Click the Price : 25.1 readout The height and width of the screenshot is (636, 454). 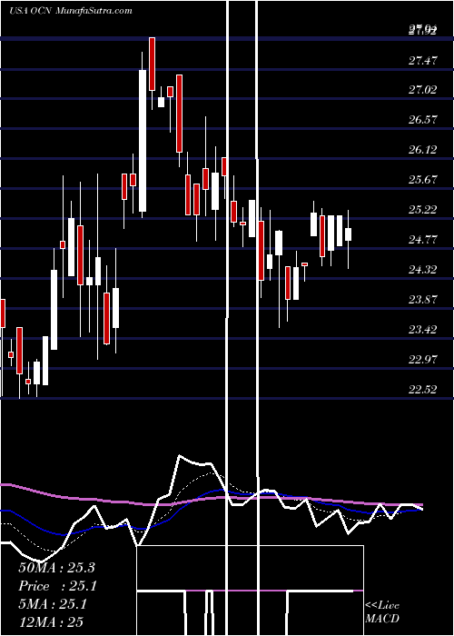click(x=58, y=586)
